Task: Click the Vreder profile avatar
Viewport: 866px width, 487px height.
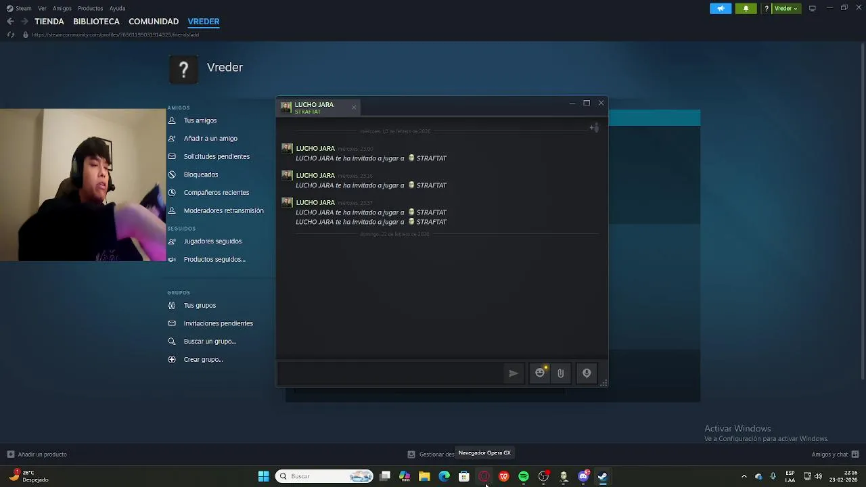Action: [183, 68]
